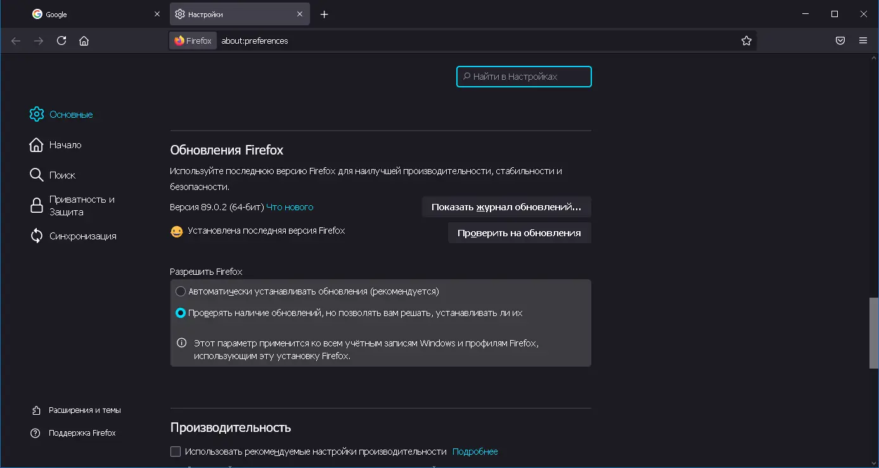Open the Что нового link

tap(290, 207)
